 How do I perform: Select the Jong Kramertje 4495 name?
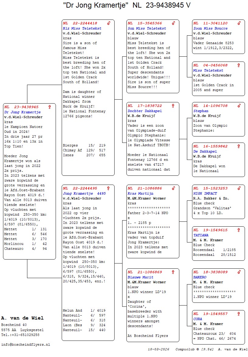tap(80, 193)
